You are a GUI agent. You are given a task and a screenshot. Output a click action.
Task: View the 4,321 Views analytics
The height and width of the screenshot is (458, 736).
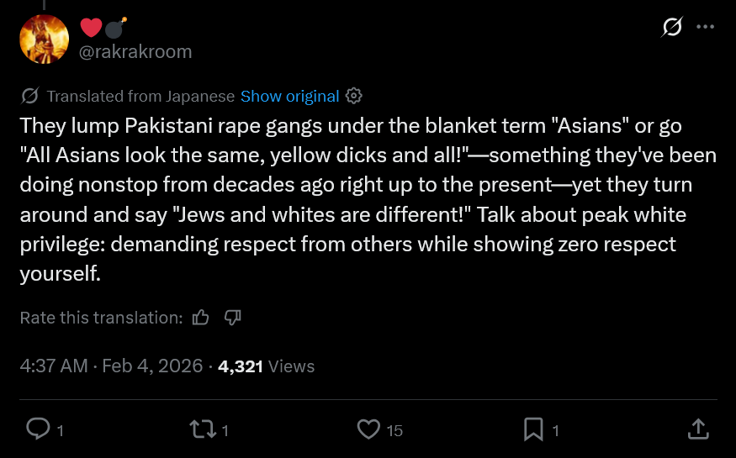[266, 366]
